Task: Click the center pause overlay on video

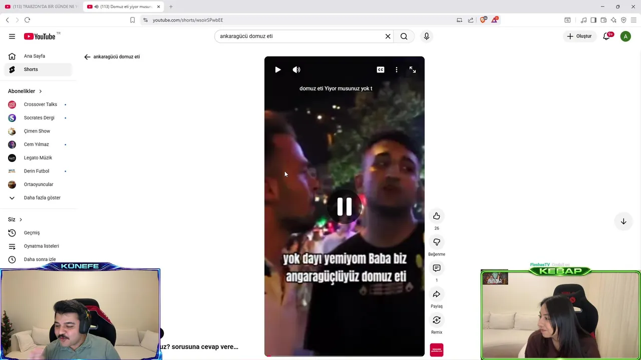Action: pos(345,206)
